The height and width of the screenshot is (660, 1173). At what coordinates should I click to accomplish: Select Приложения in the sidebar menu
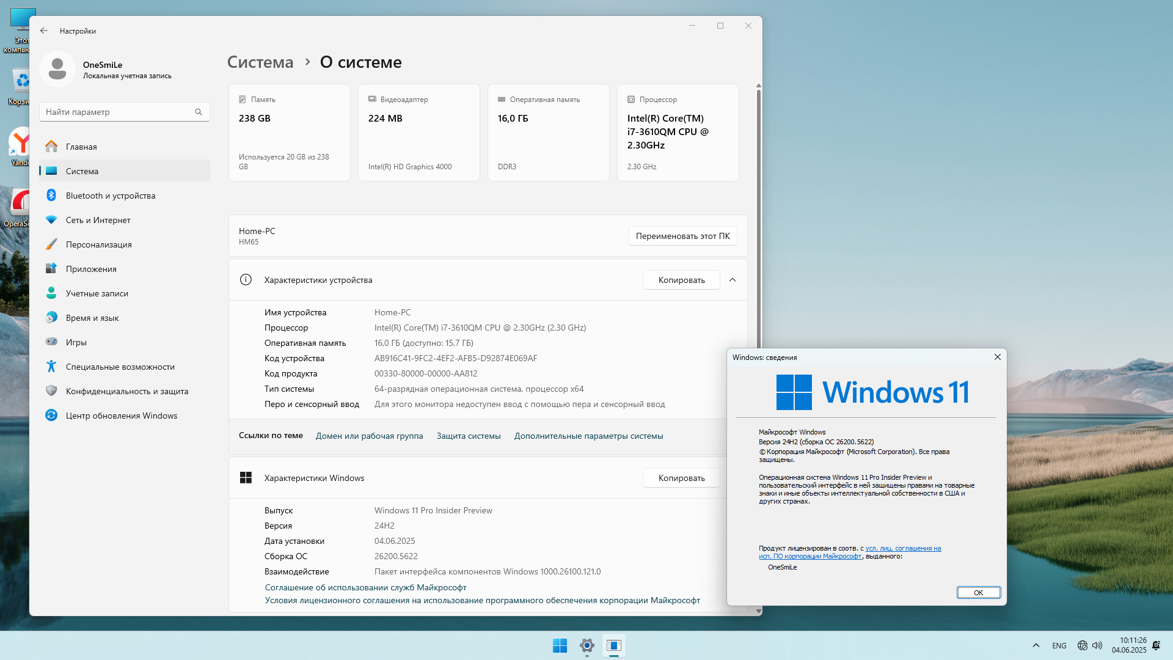91,269
